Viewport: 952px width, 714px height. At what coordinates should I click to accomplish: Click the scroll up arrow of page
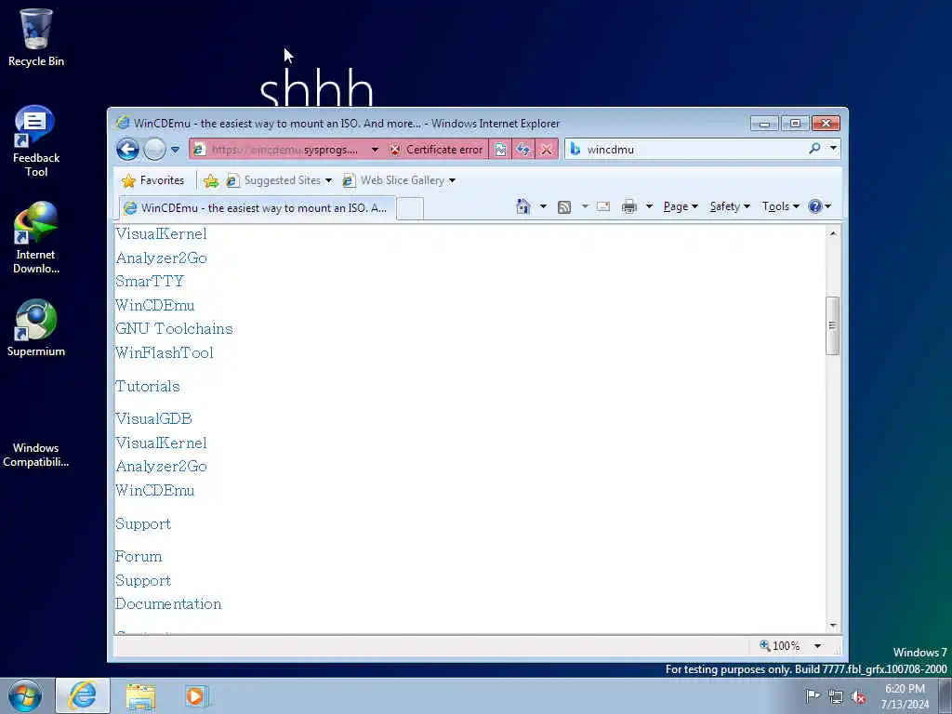tap(833, 233)
